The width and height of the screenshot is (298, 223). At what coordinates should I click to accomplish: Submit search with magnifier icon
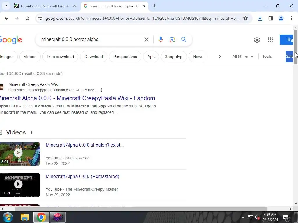[184, 39]
